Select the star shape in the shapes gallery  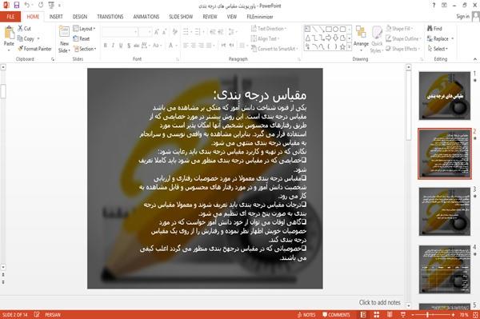coord(342,47)
